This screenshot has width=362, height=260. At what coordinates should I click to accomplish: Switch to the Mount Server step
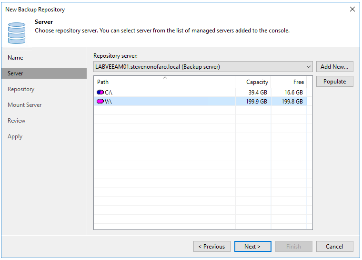pyautogui.click(x=25, y=105)
